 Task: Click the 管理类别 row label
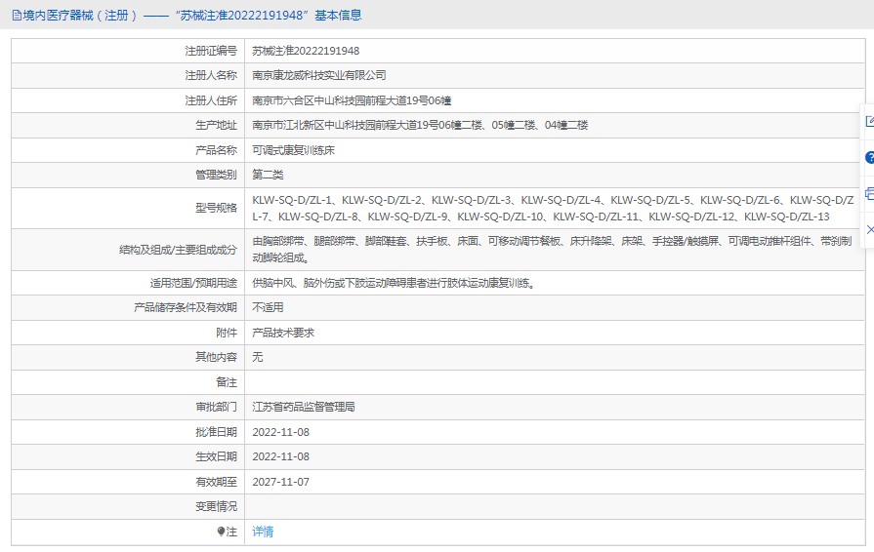(216, 175)
